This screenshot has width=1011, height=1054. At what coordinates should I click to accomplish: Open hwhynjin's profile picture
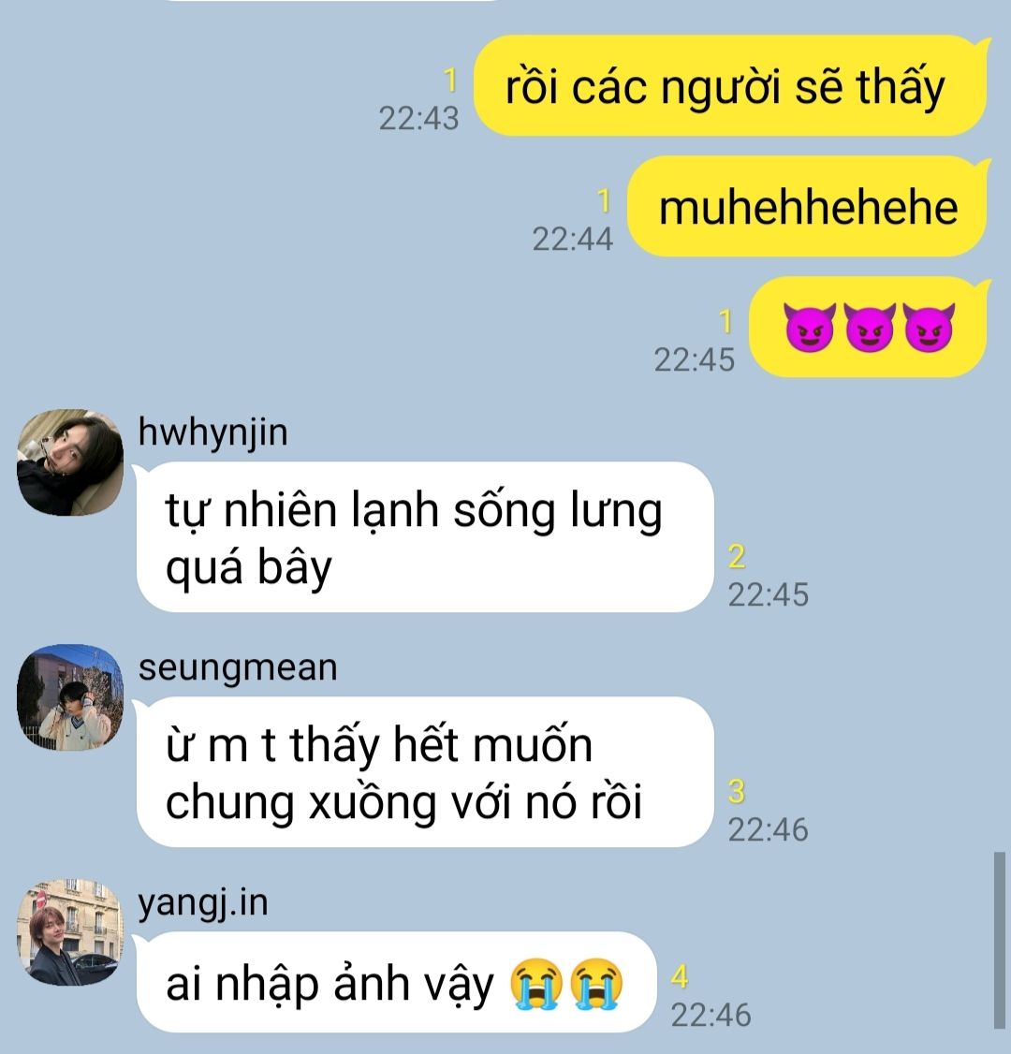(70, 462)
